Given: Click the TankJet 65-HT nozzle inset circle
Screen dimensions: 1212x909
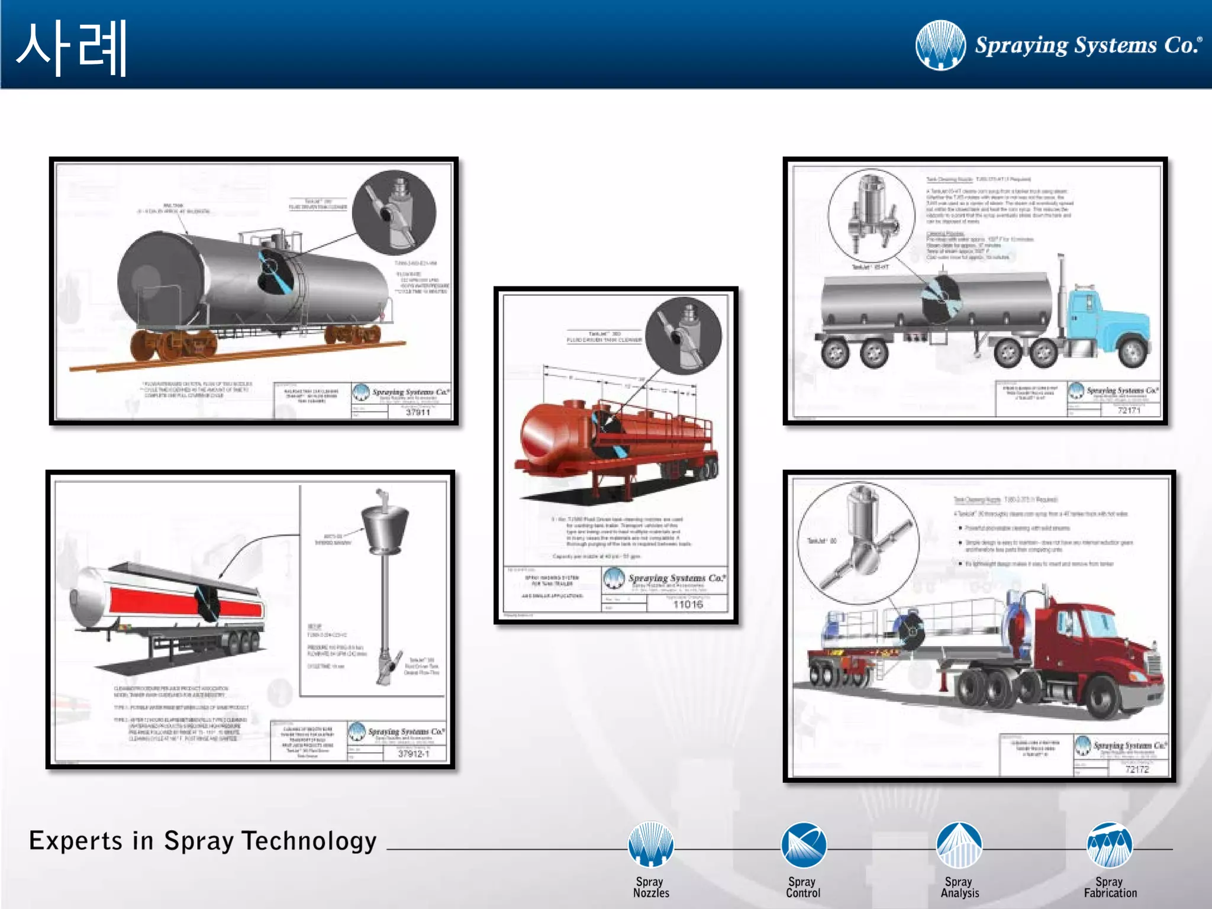Looking at the screenshot, I should point(872,216).
